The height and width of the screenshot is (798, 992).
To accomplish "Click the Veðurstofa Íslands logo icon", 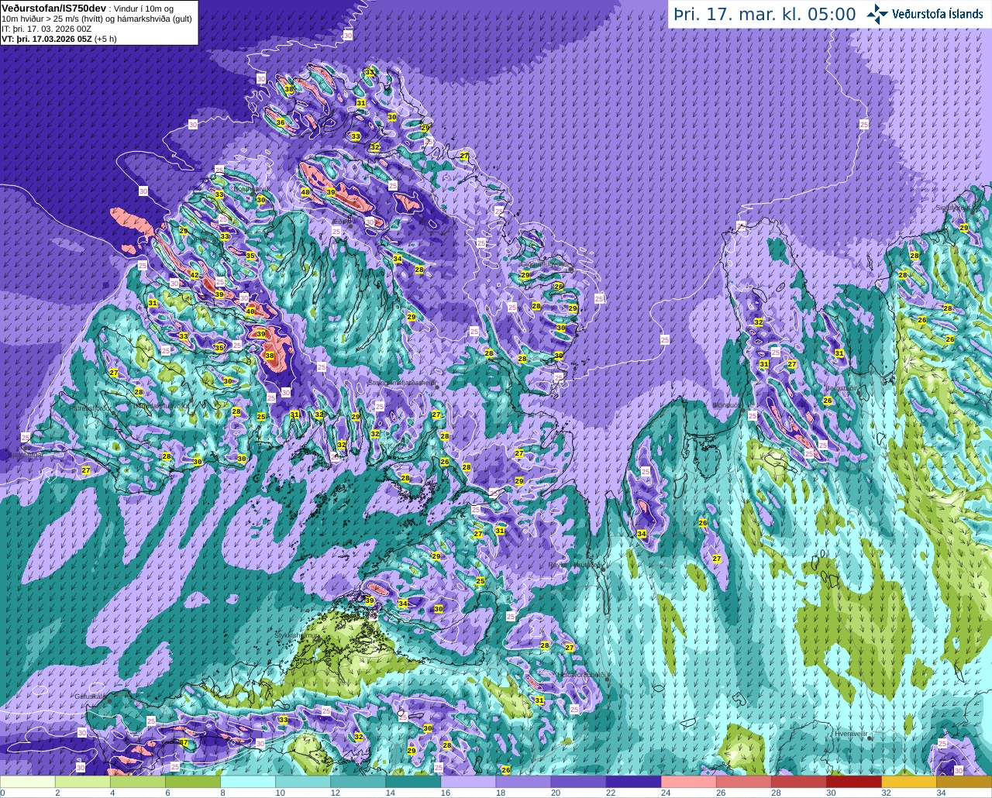I will 877,14.
